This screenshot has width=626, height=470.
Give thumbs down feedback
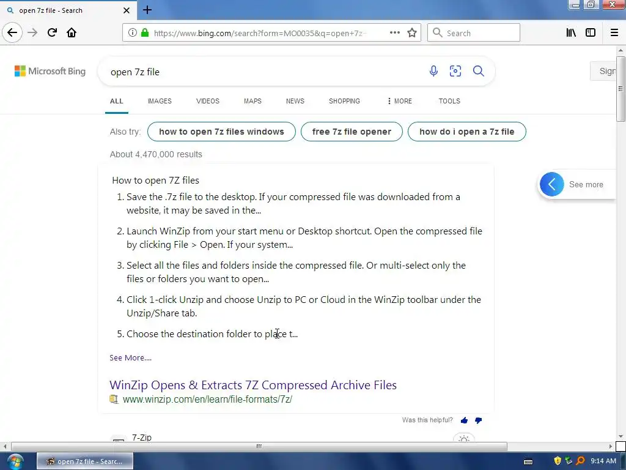coord(478,420)
